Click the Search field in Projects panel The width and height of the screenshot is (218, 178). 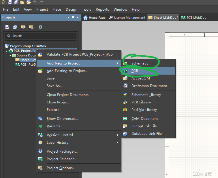click(41, 36)
